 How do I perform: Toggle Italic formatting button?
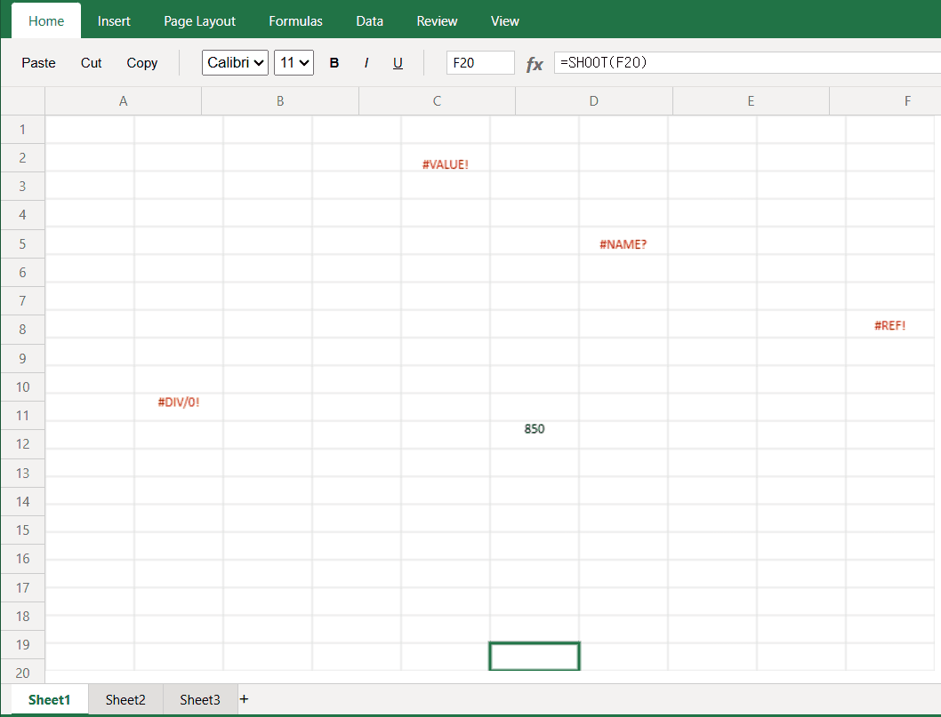pos(366,63)
